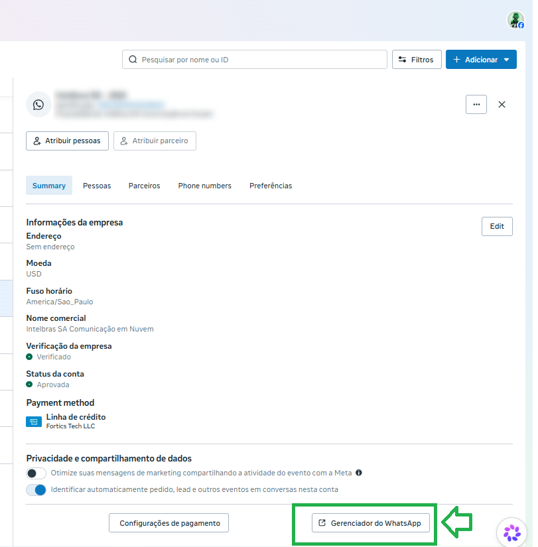Image resolution: width=538 pixels, height=547 pixels.
Task: Click 'Privacidade e compartilhamento de dados' heading
Action: tap(109, 458)
